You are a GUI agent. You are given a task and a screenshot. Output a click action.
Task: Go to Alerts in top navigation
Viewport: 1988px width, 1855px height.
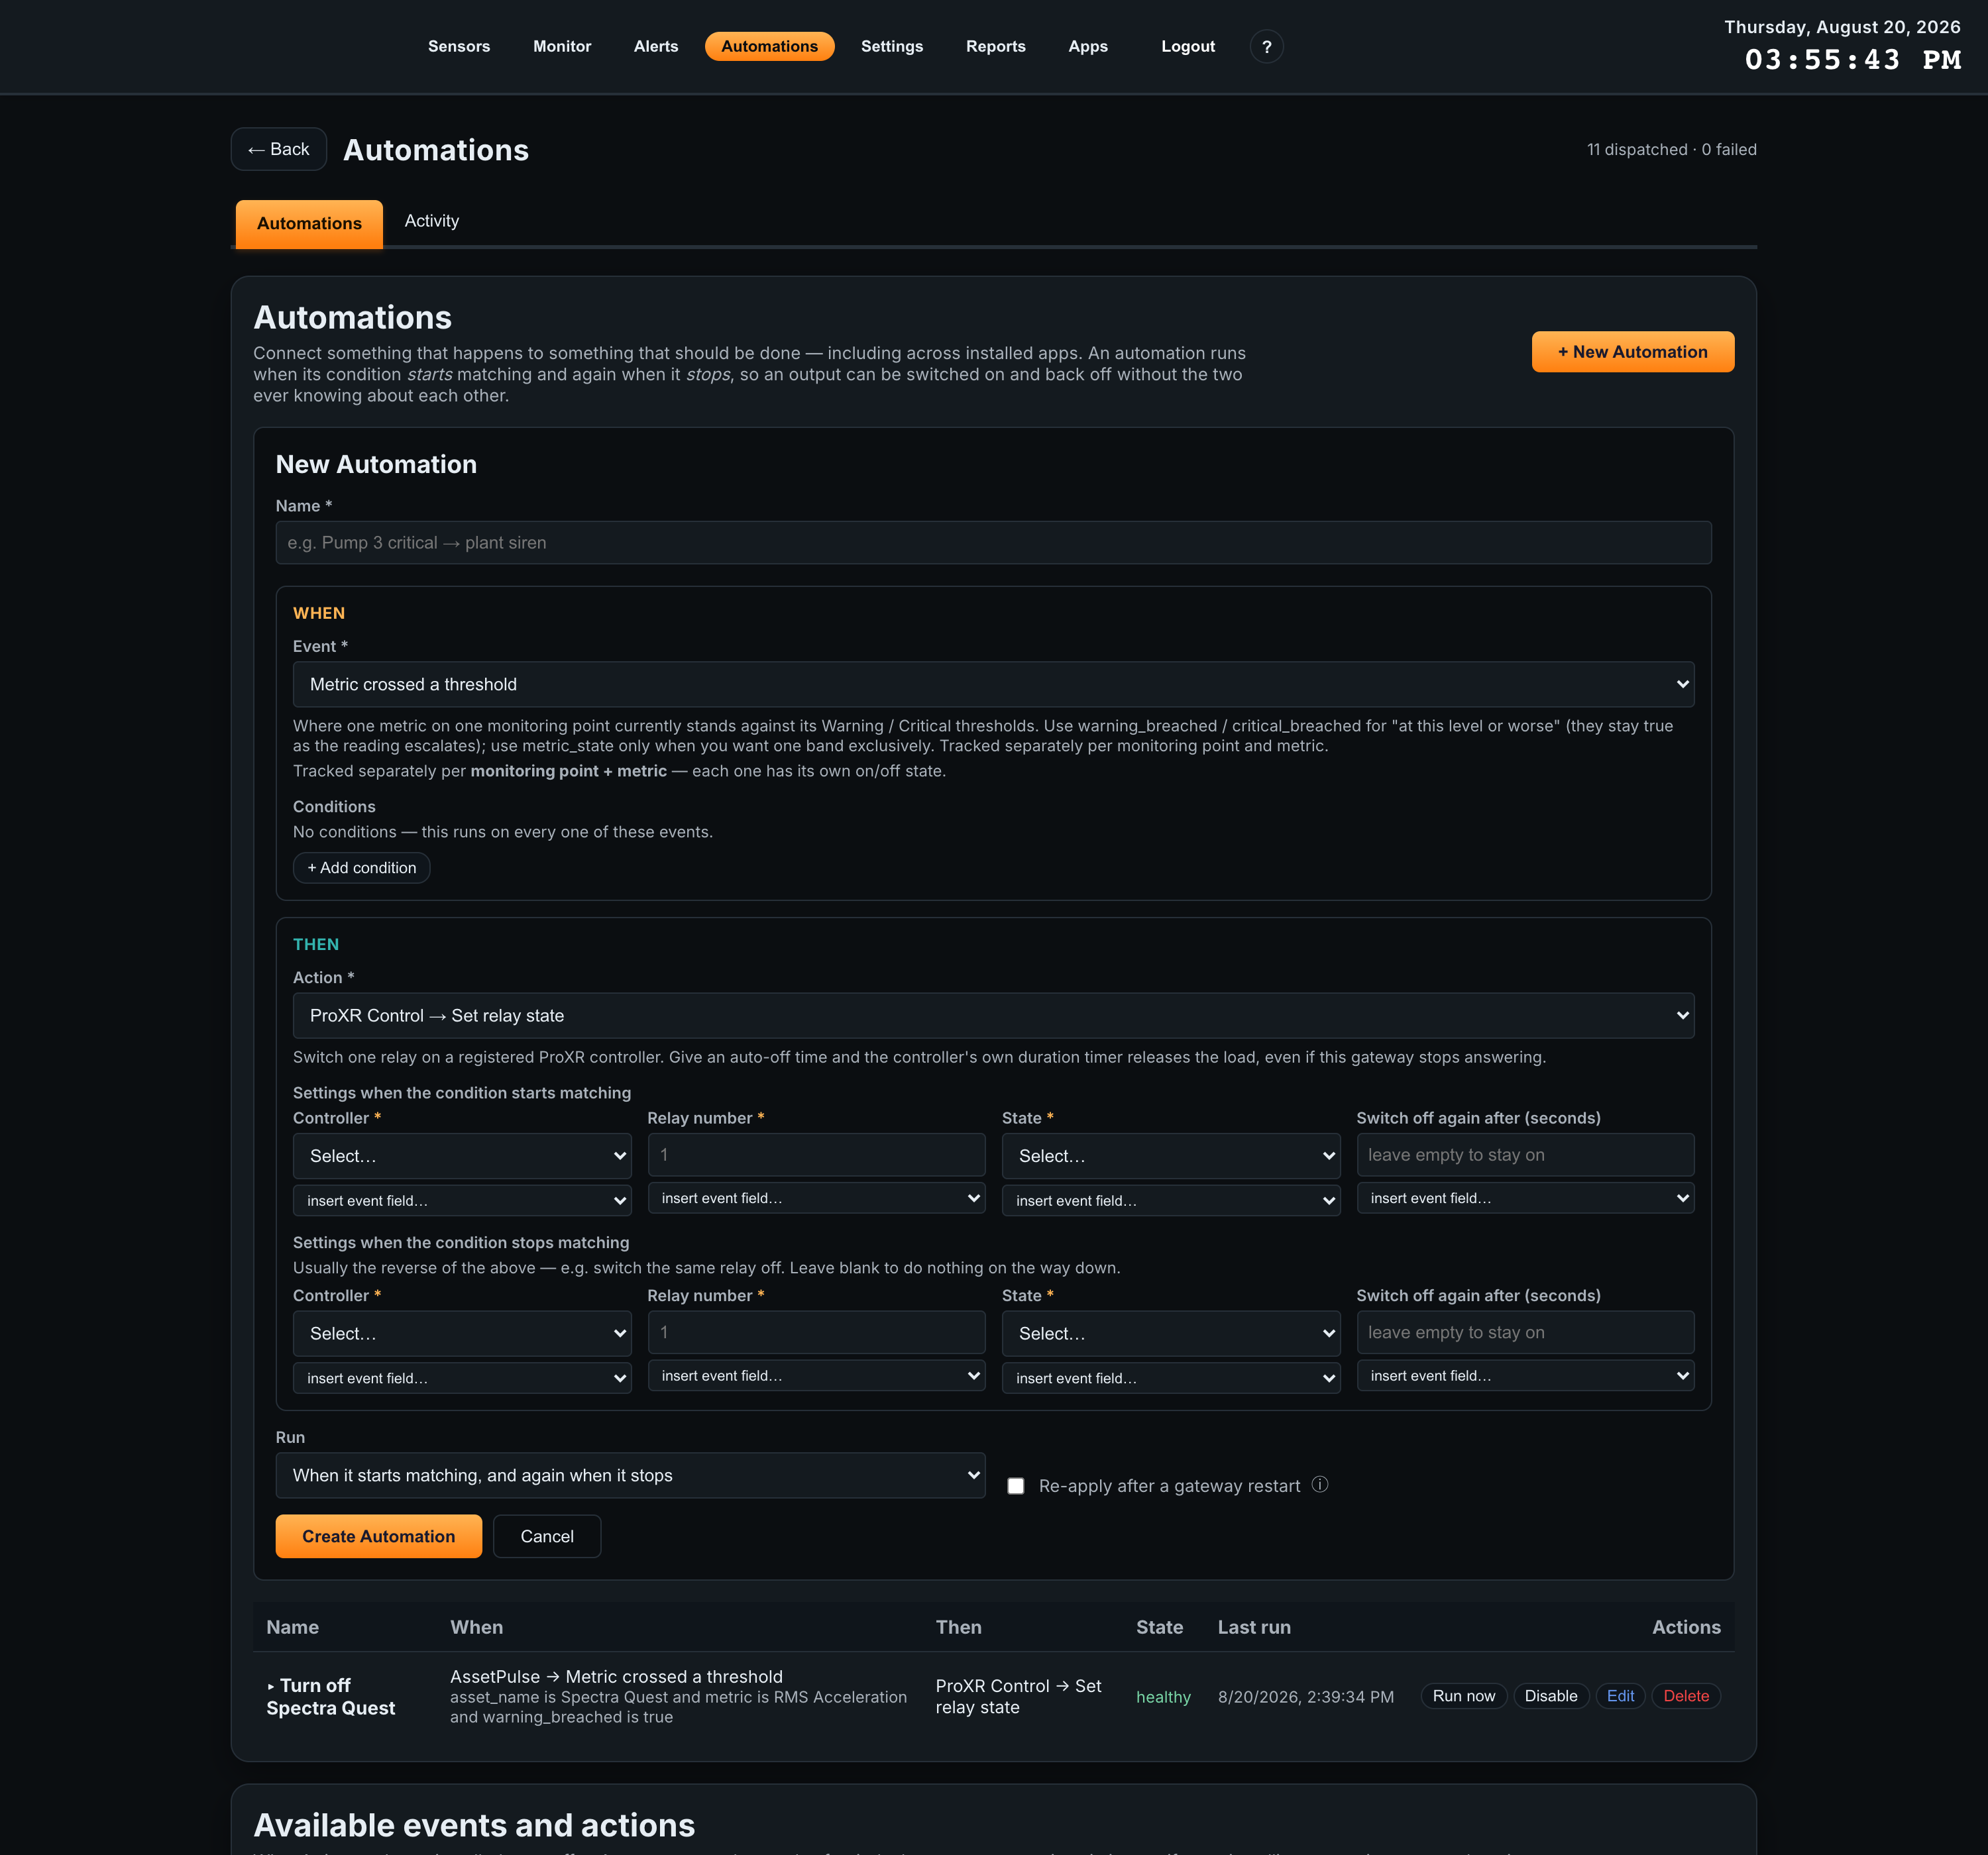[x=656, y=46]
